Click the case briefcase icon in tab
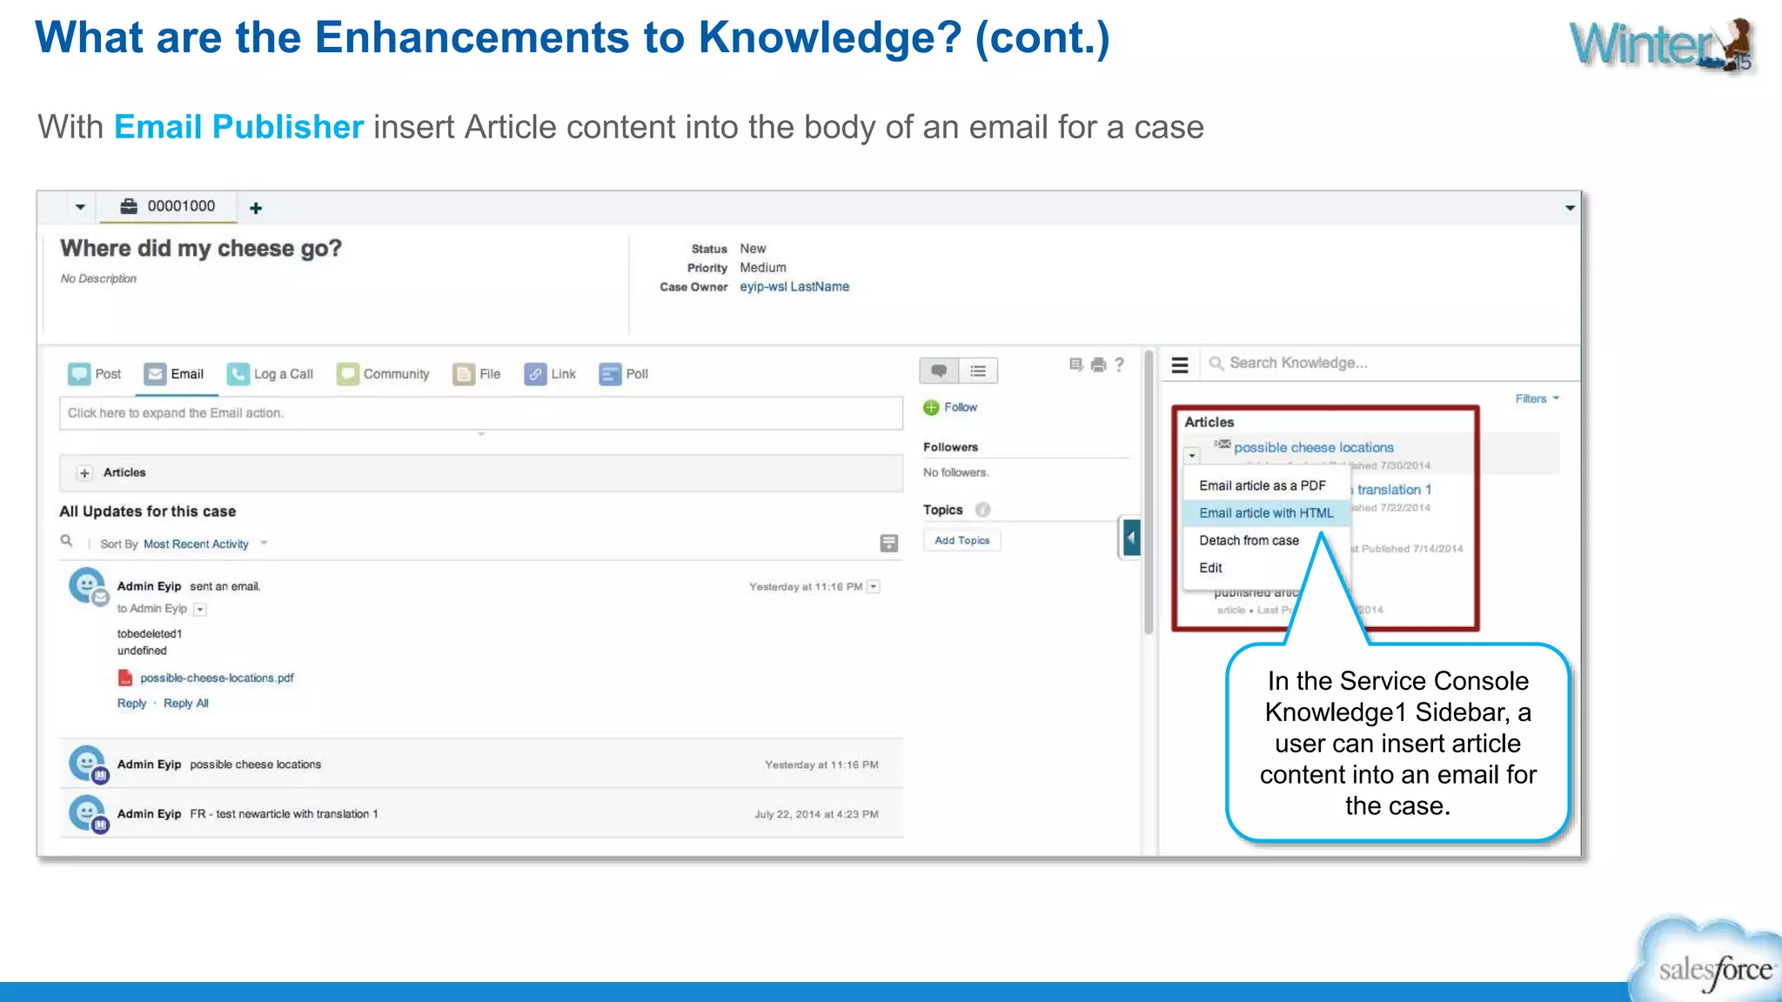The width and height of the screenshot is (1782, 1002). tap(129, 206)
